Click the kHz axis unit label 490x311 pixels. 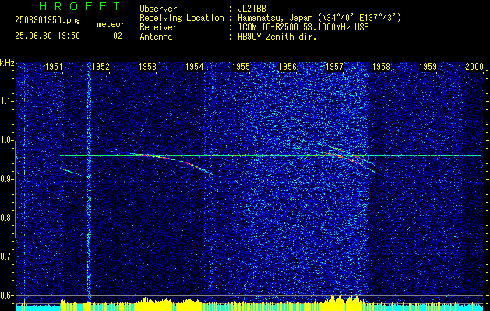[x=7, y=63]
